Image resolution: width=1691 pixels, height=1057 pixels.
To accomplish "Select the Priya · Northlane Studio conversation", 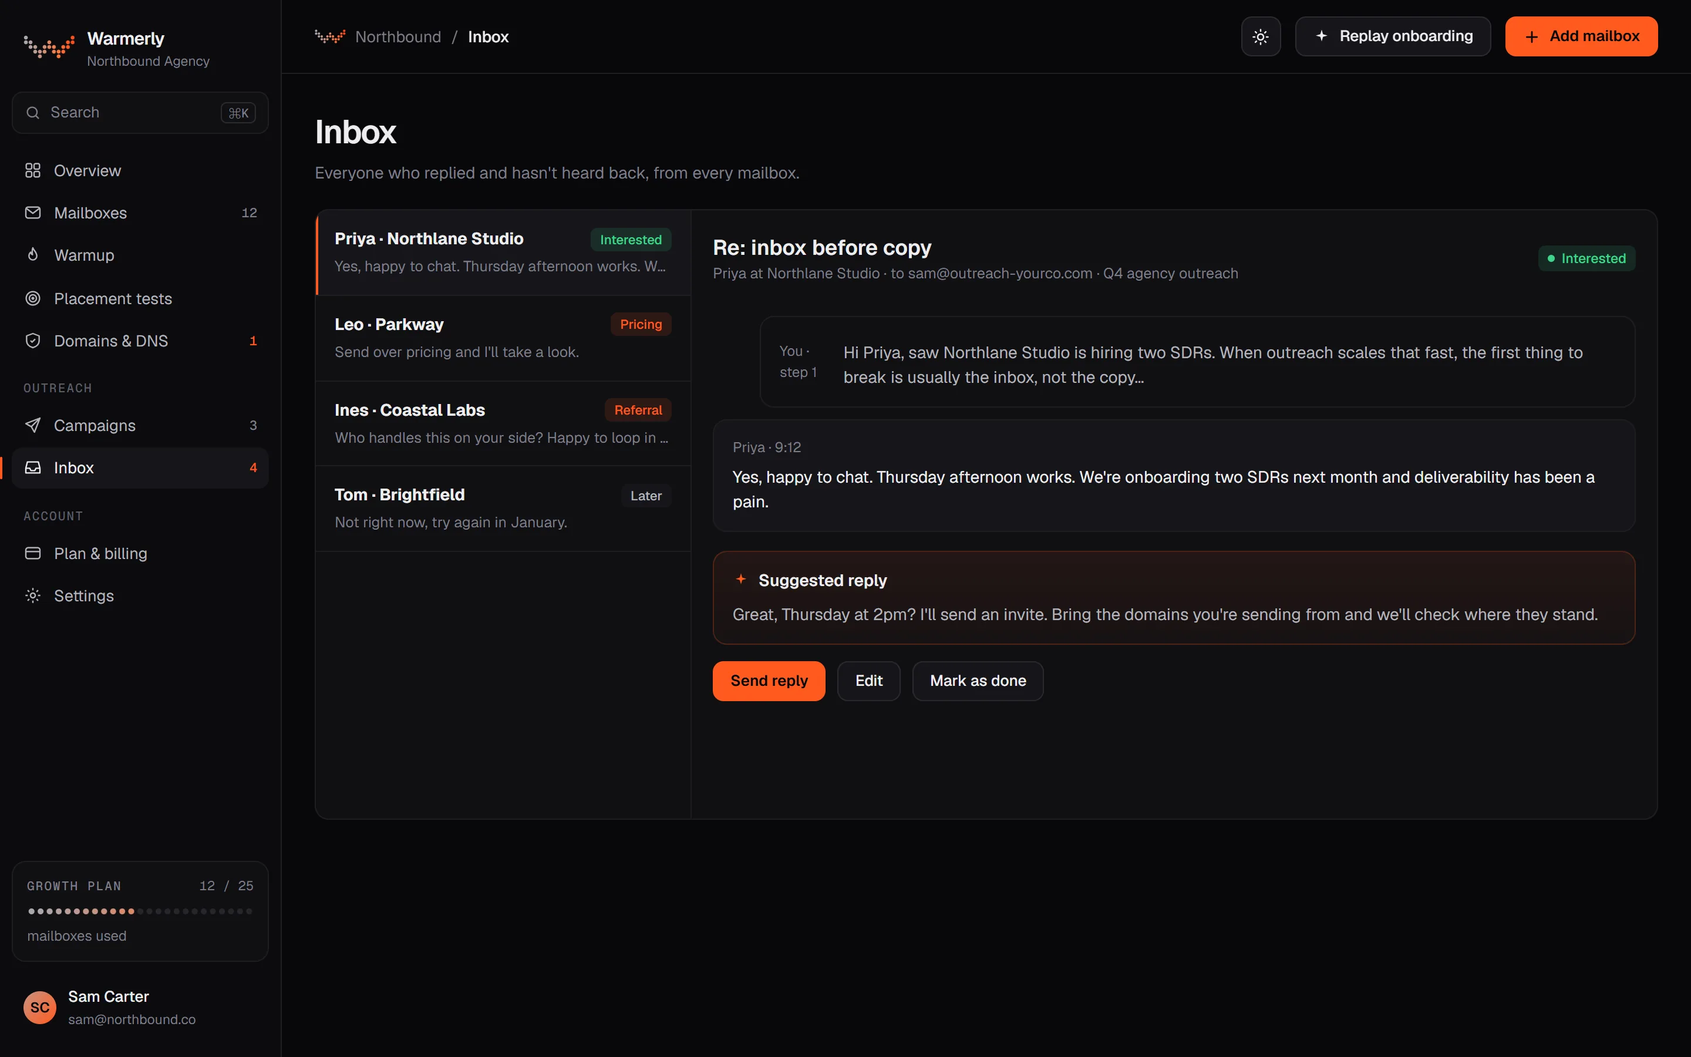I will click(x=503, y=253).
